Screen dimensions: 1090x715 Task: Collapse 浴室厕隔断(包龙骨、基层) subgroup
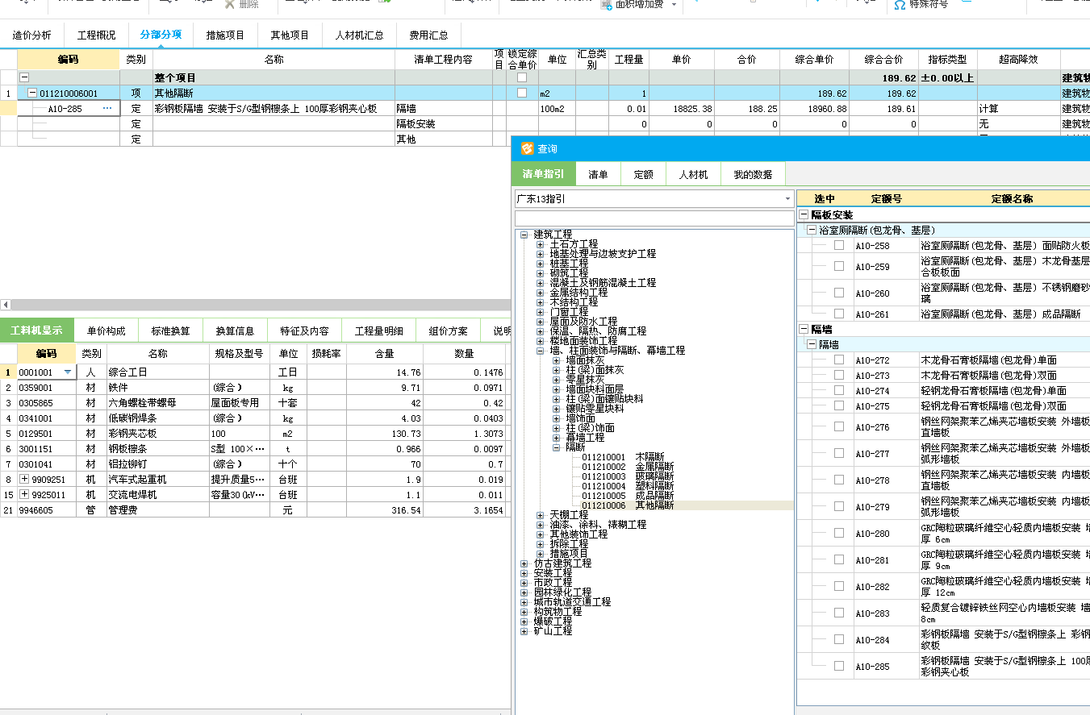coord(812,230)
